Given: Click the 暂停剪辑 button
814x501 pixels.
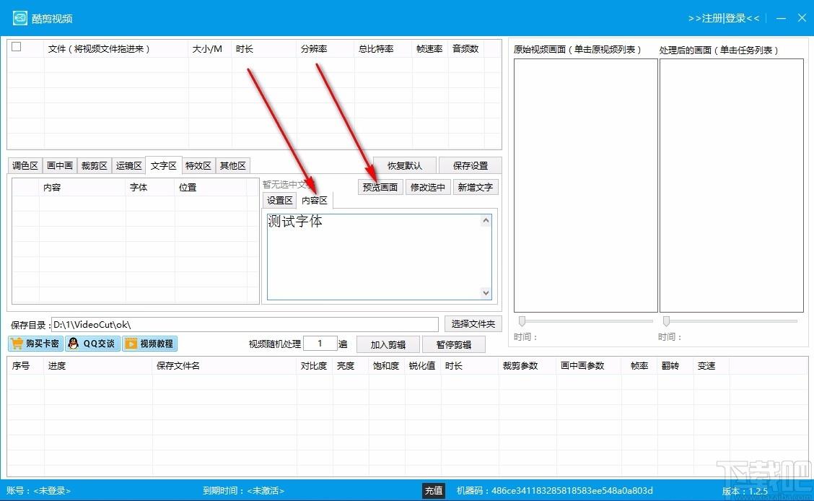Looking at the screenshot, I should [x=454, y=345].
